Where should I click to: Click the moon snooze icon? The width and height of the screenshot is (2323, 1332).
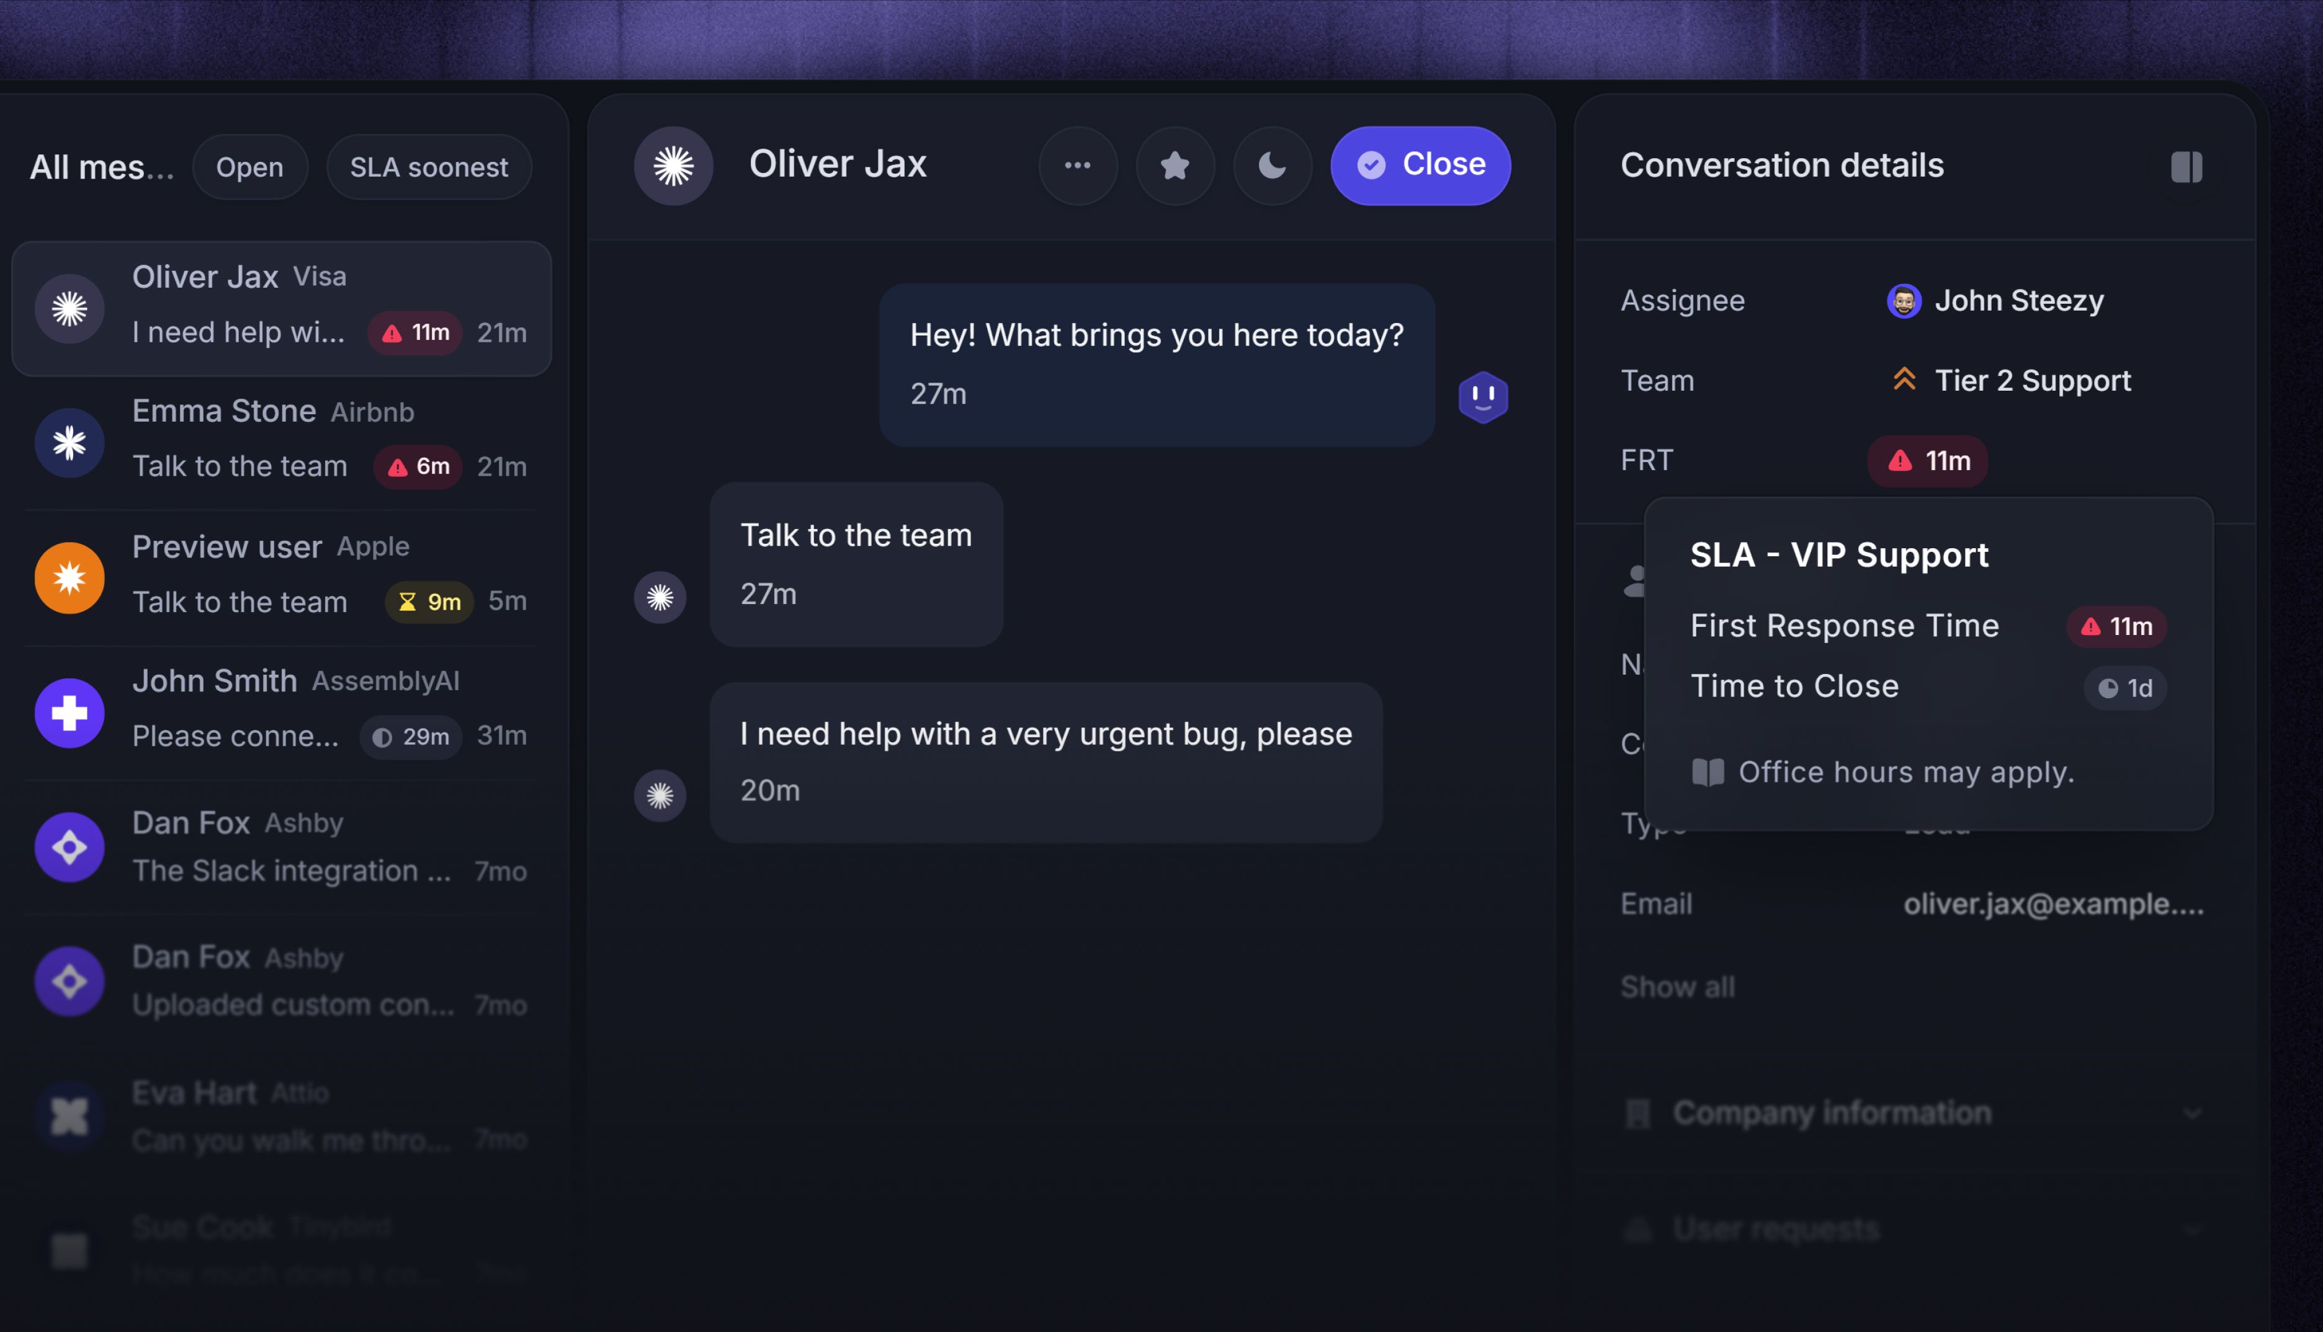(x=1272, y=166)
